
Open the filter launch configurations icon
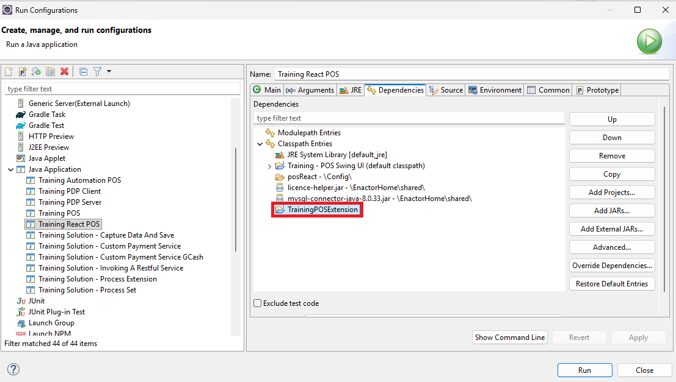pyautogui.click(x=96, y=71)
